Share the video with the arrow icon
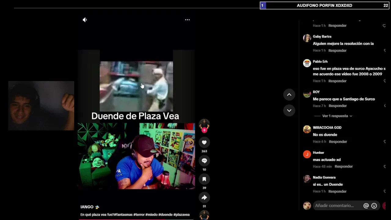 (x=204, y=197)
